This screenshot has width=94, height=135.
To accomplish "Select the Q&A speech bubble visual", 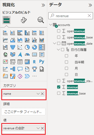I will point(20,69).
